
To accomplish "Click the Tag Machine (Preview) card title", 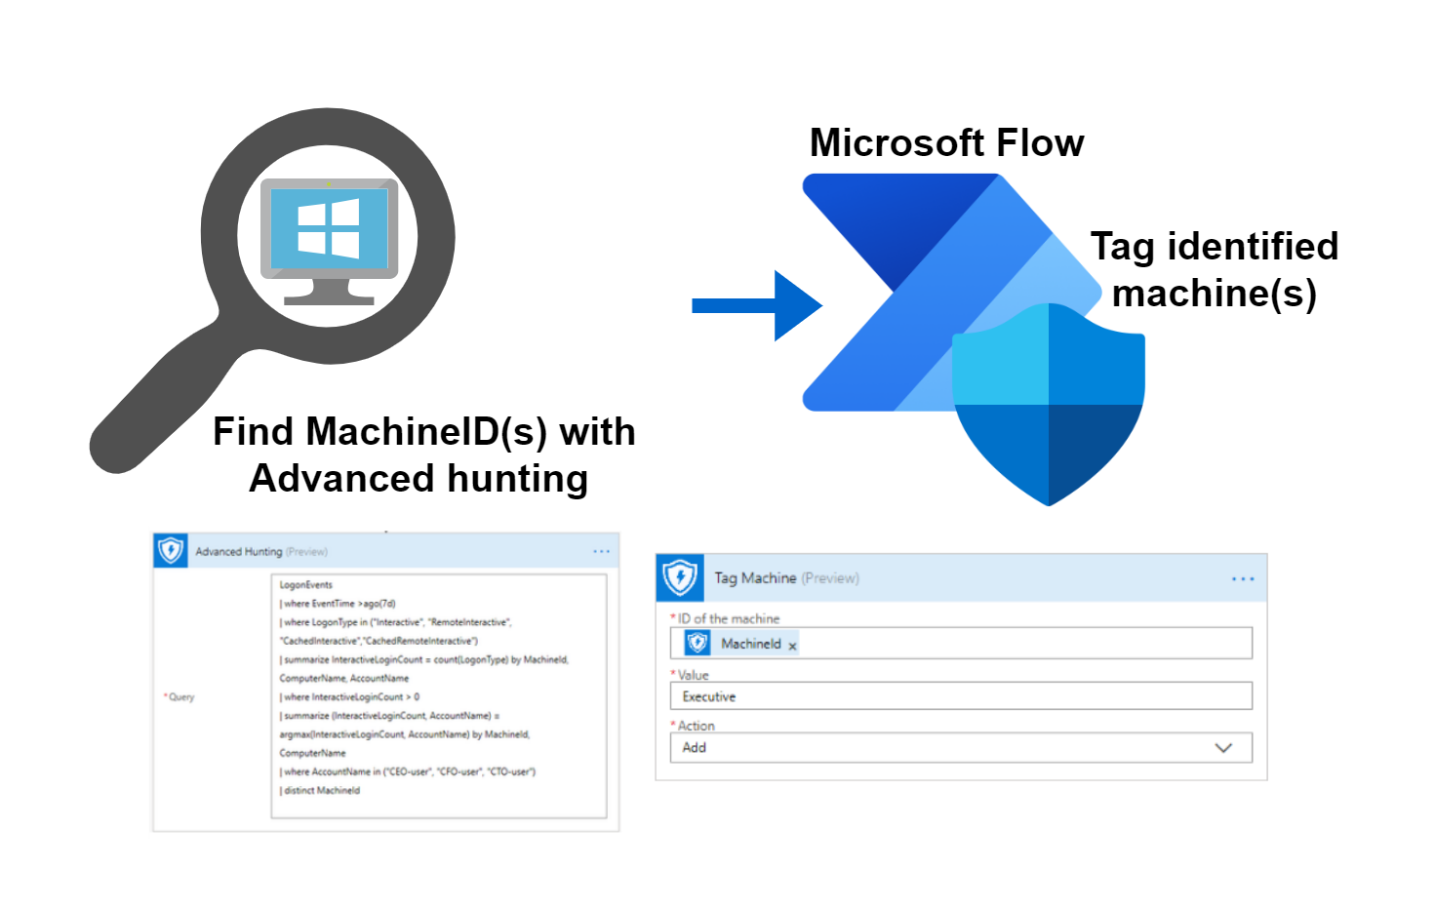I will (786, 578).
